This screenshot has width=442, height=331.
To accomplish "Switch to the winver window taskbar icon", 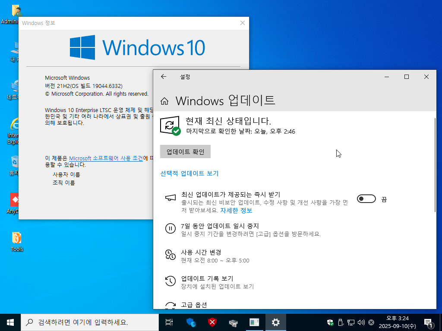I will 254,322.
